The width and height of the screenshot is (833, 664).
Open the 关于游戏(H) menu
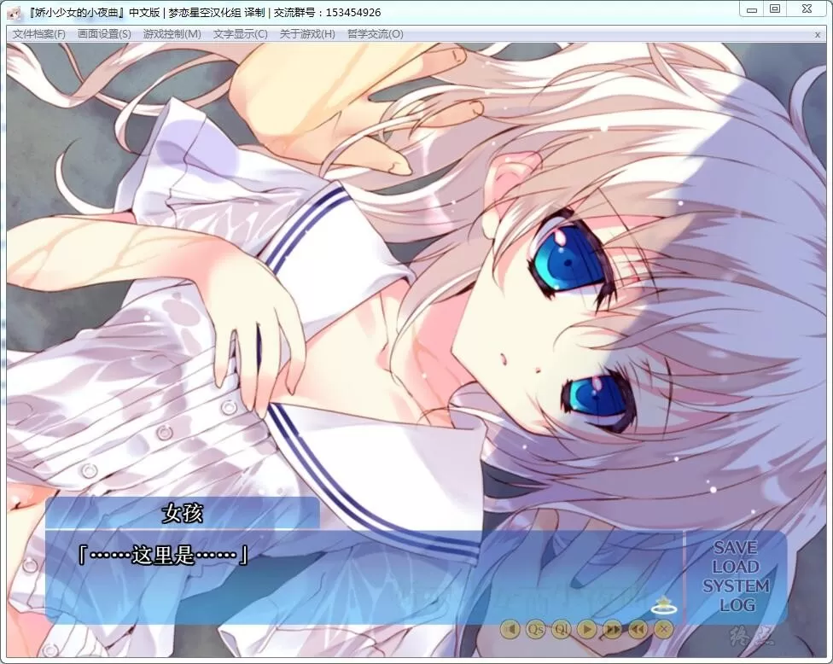[307, 34]
